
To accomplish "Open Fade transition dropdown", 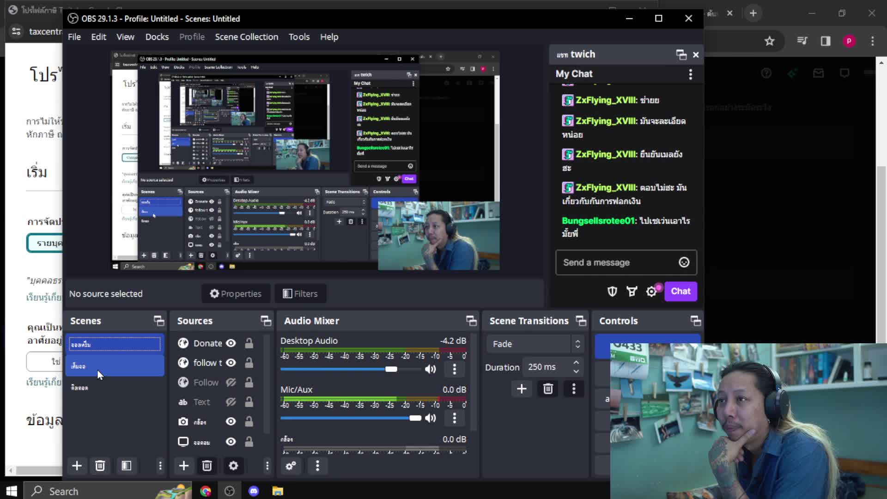I will [x=535, y=344].
